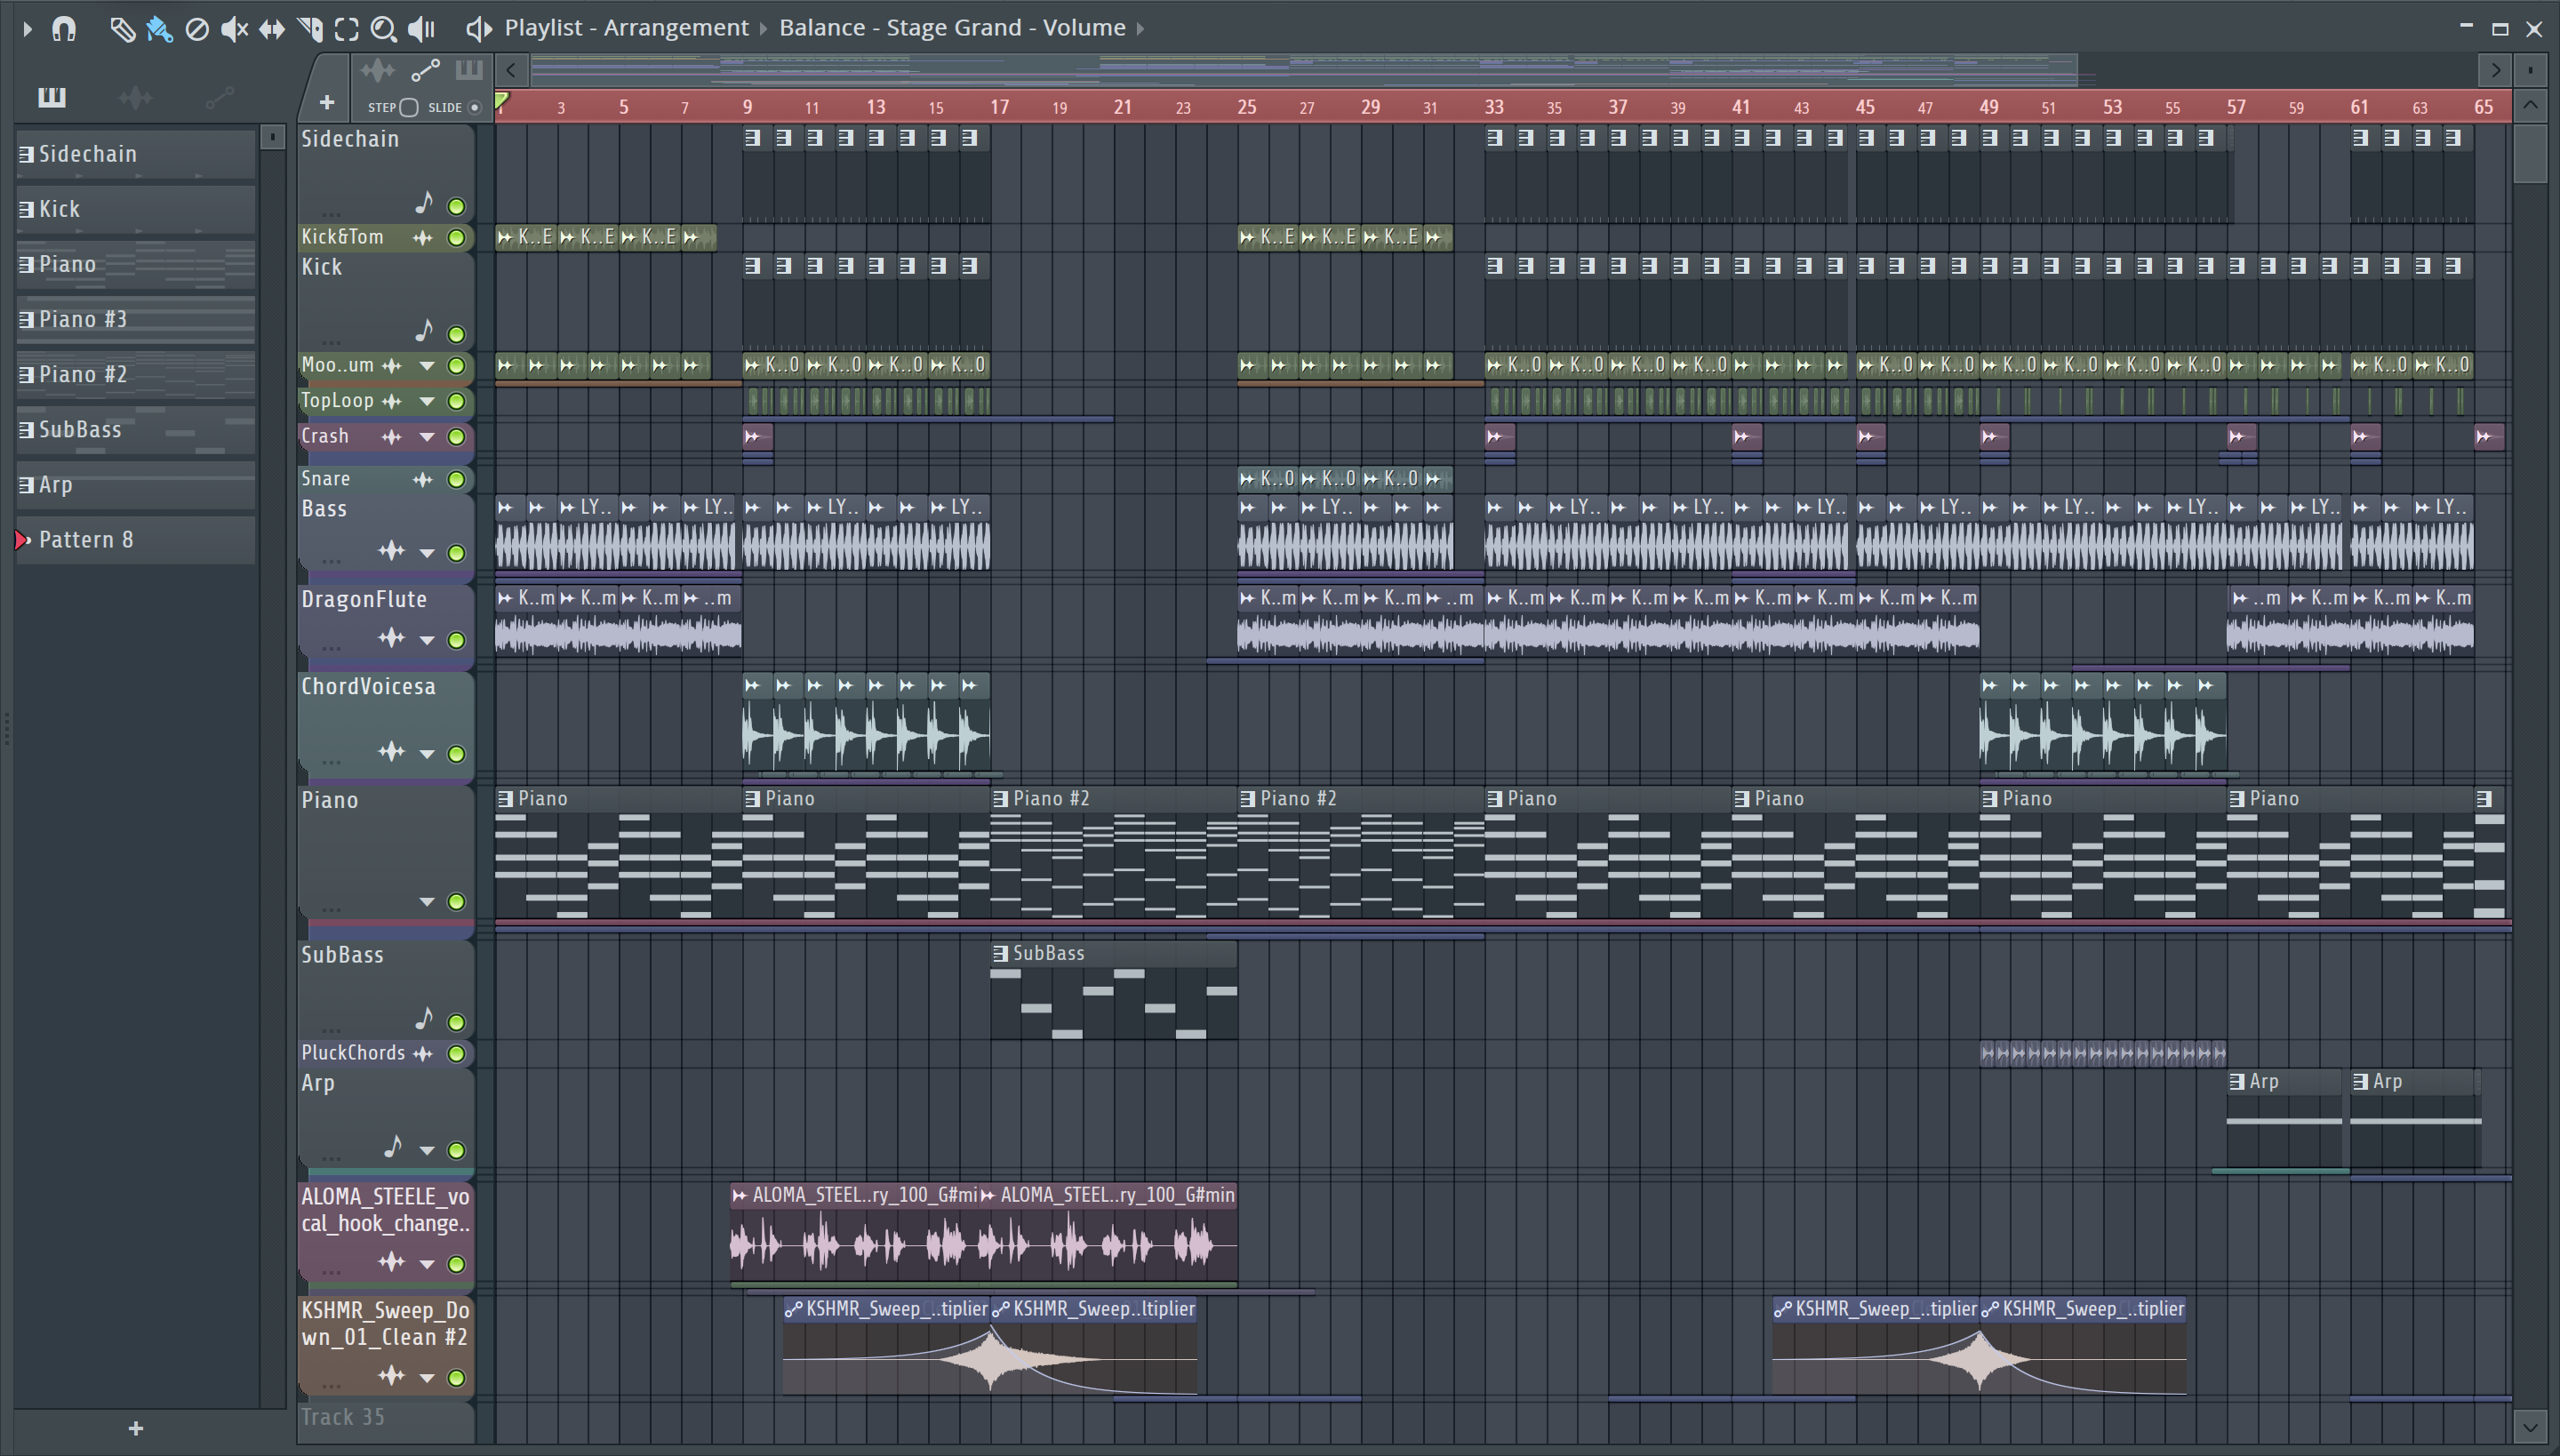Open the Piano track dropdown arrow
This screenshot has height=1456, width=2560.
pyautogui.click(x=427, y=902)
